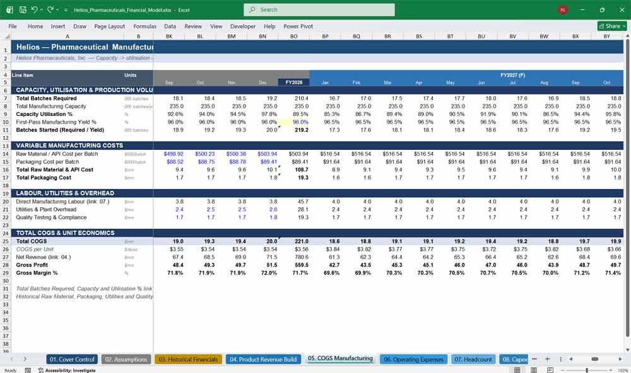The height and width of the screenshot is (373, 631).
Task: Open the Draw ribbon tab
Action: 80,26
